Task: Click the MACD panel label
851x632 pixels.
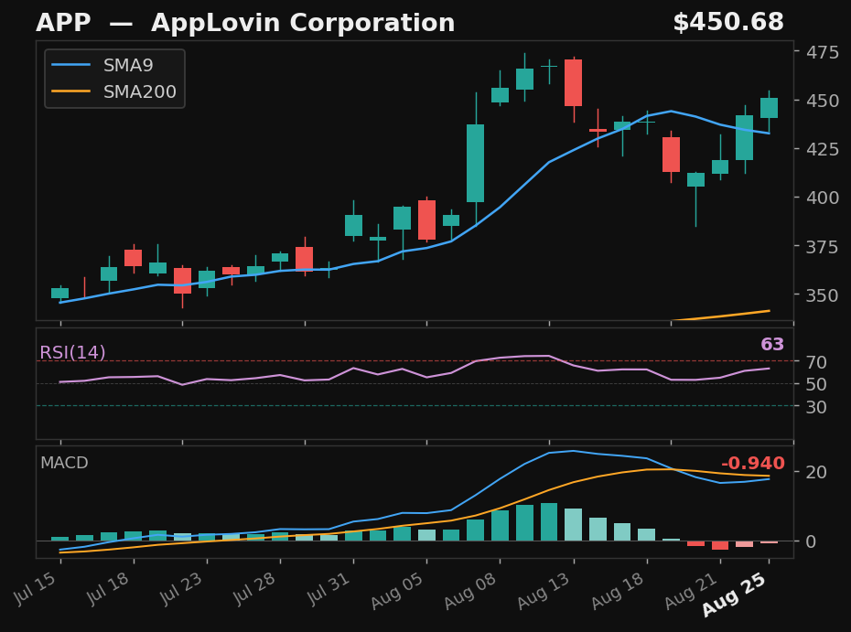Action: [x=64, y=463]
